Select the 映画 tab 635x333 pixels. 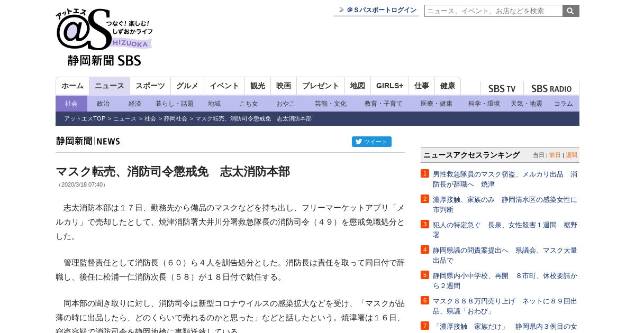click(x=284, y=86)
